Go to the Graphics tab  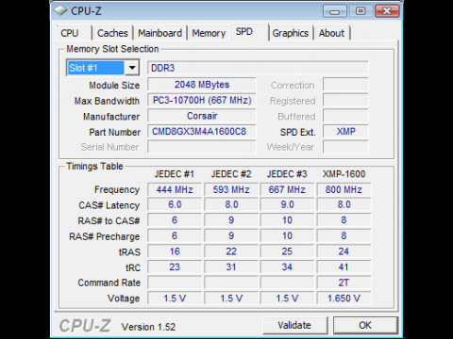pyautogui.click(x=290, y=33)
